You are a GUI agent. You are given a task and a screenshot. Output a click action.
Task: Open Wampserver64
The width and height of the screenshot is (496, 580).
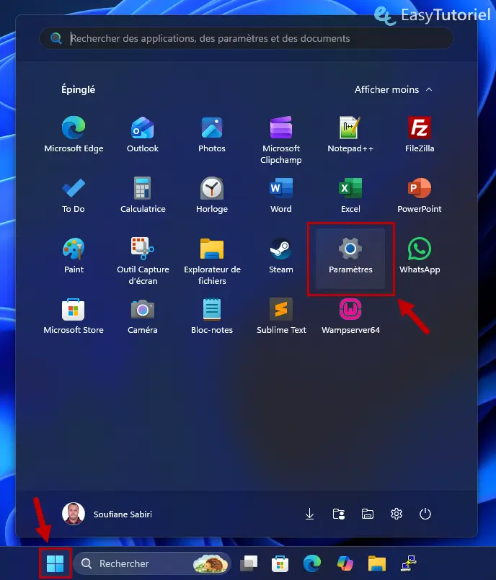(350, 316)
